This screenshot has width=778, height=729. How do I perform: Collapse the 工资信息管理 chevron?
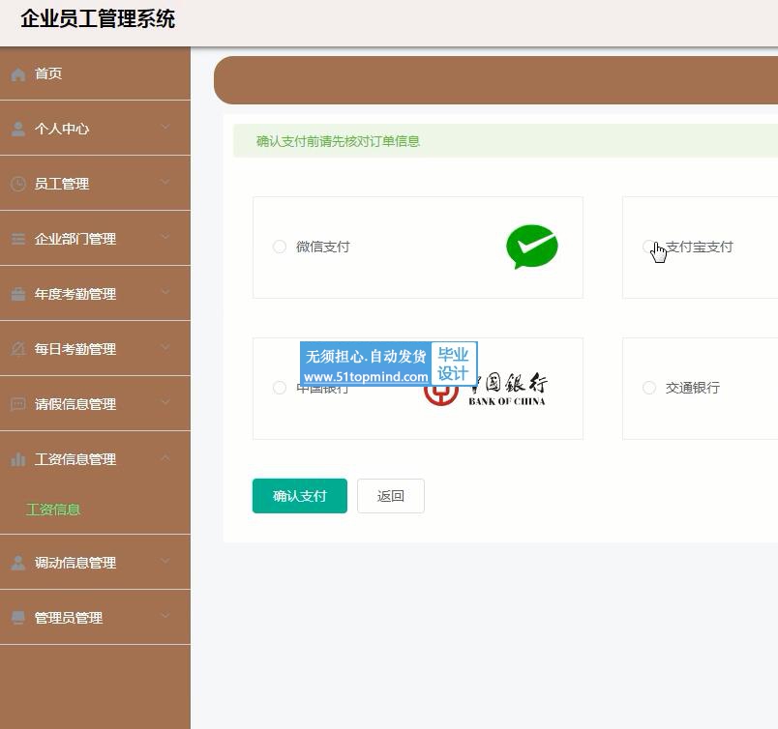pyautogui.click(x=165, y=457)
